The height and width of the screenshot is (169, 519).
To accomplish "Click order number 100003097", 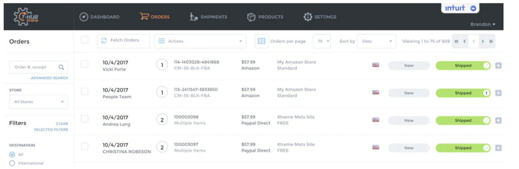I will [186, 144].
